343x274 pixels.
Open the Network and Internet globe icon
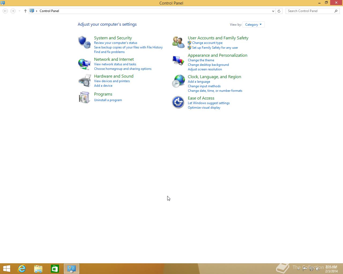[84, 64]
